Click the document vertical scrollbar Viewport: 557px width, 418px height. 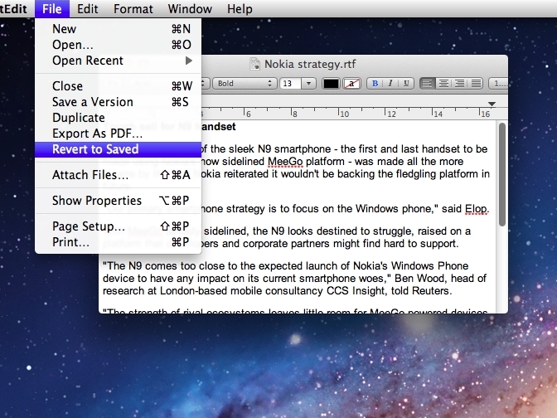502,174
